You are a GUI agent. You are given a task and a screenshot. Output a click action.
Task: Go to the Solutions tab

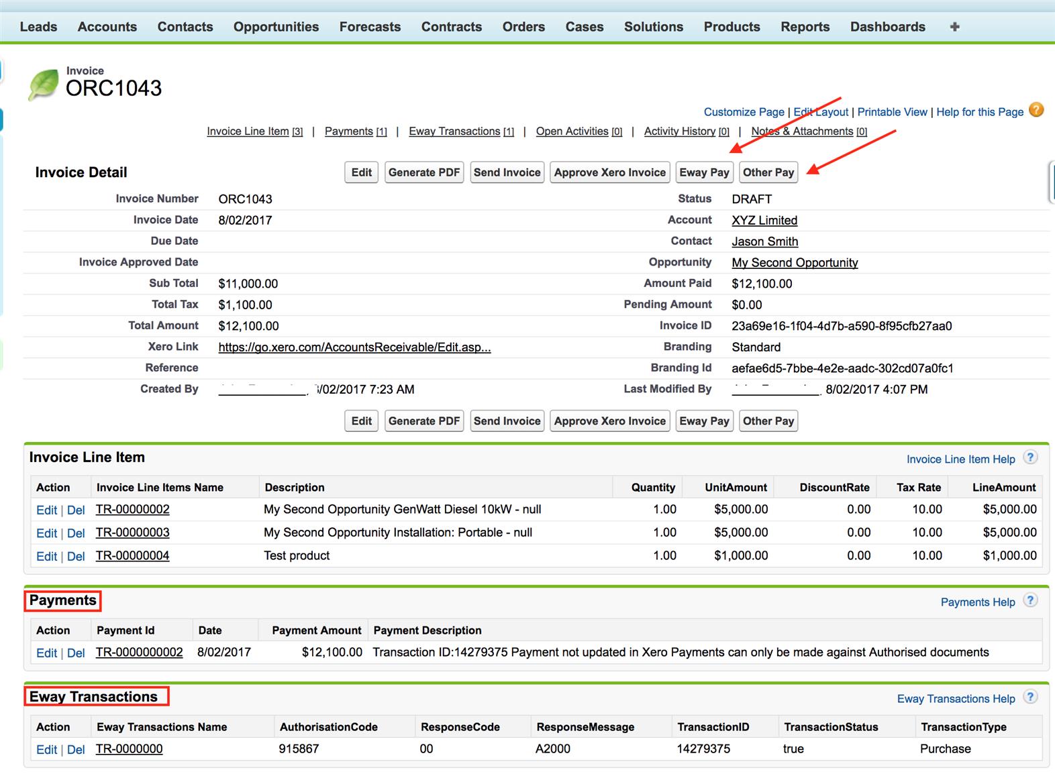click(x=654, y=27)
